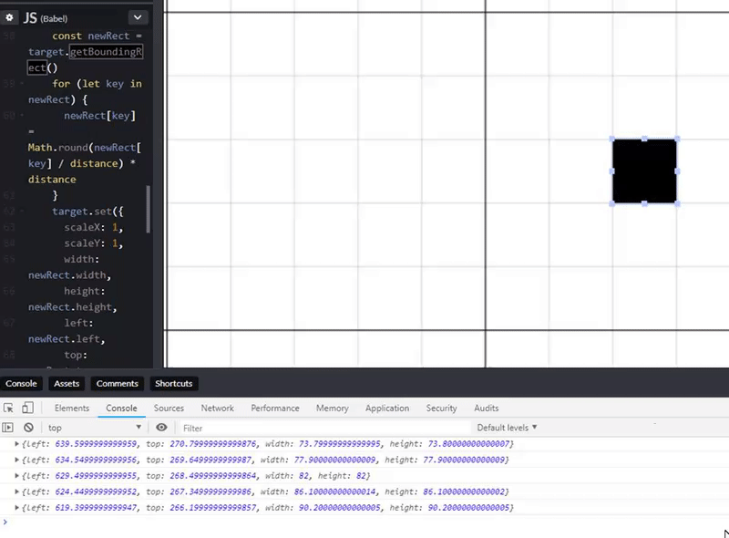Click 'newRect.height,' in the code
Screen dimensions: 729x538
(x=73, y=307)
